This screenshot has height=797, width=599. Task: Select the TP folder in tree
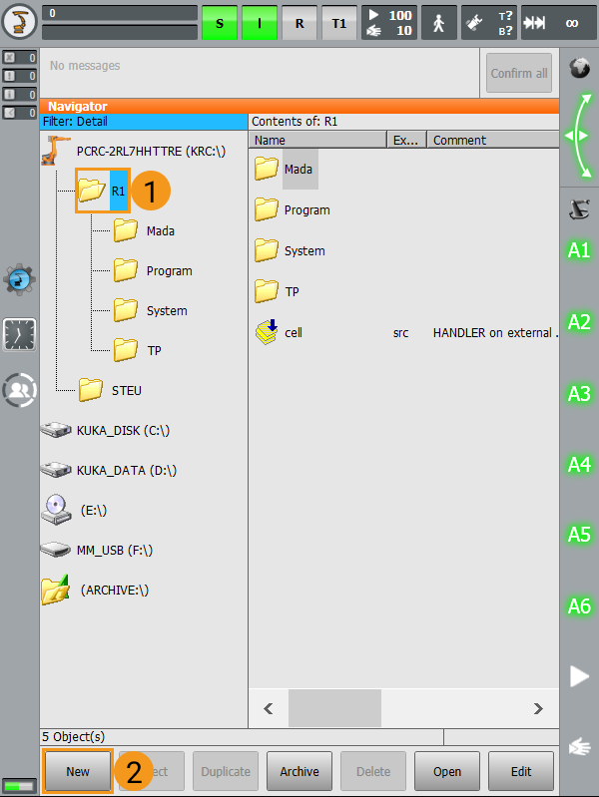point(138,351)
